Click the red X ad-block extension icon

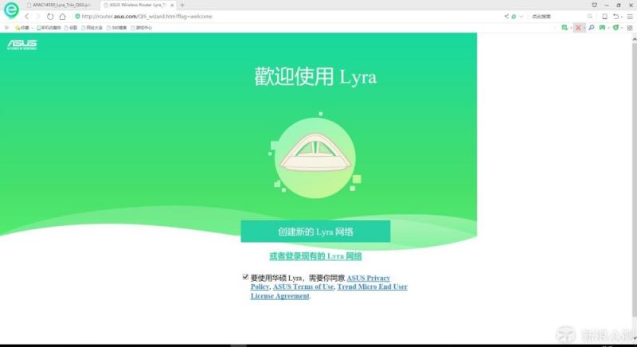(578, 28)
